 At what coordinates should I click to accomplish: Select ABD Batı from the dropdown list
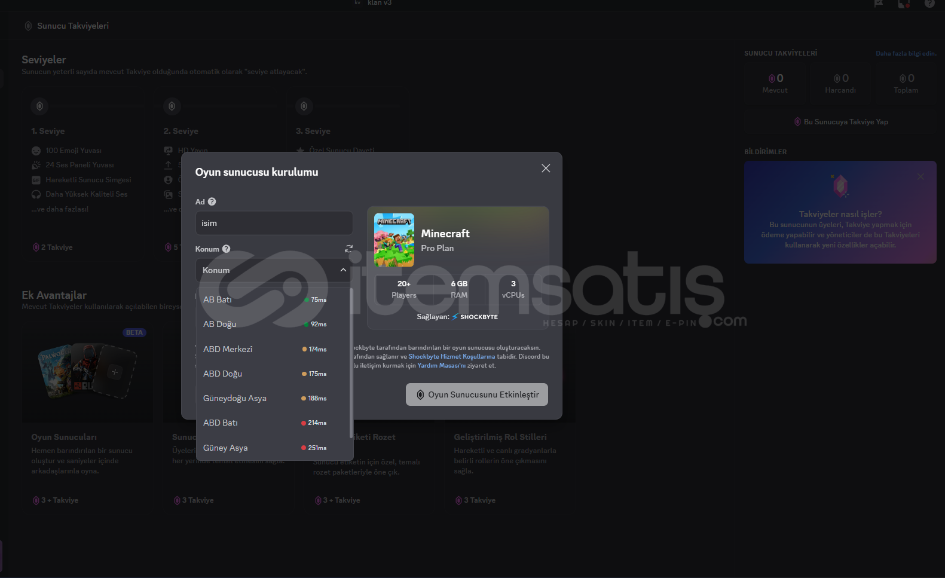pos(273,423)
